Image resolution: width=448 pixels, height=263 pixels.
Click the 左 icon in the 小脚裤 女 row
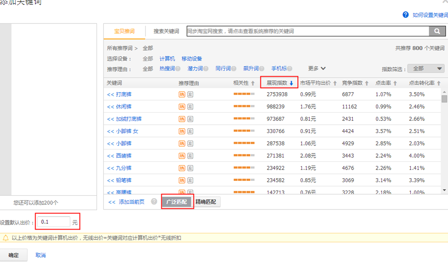190,131
